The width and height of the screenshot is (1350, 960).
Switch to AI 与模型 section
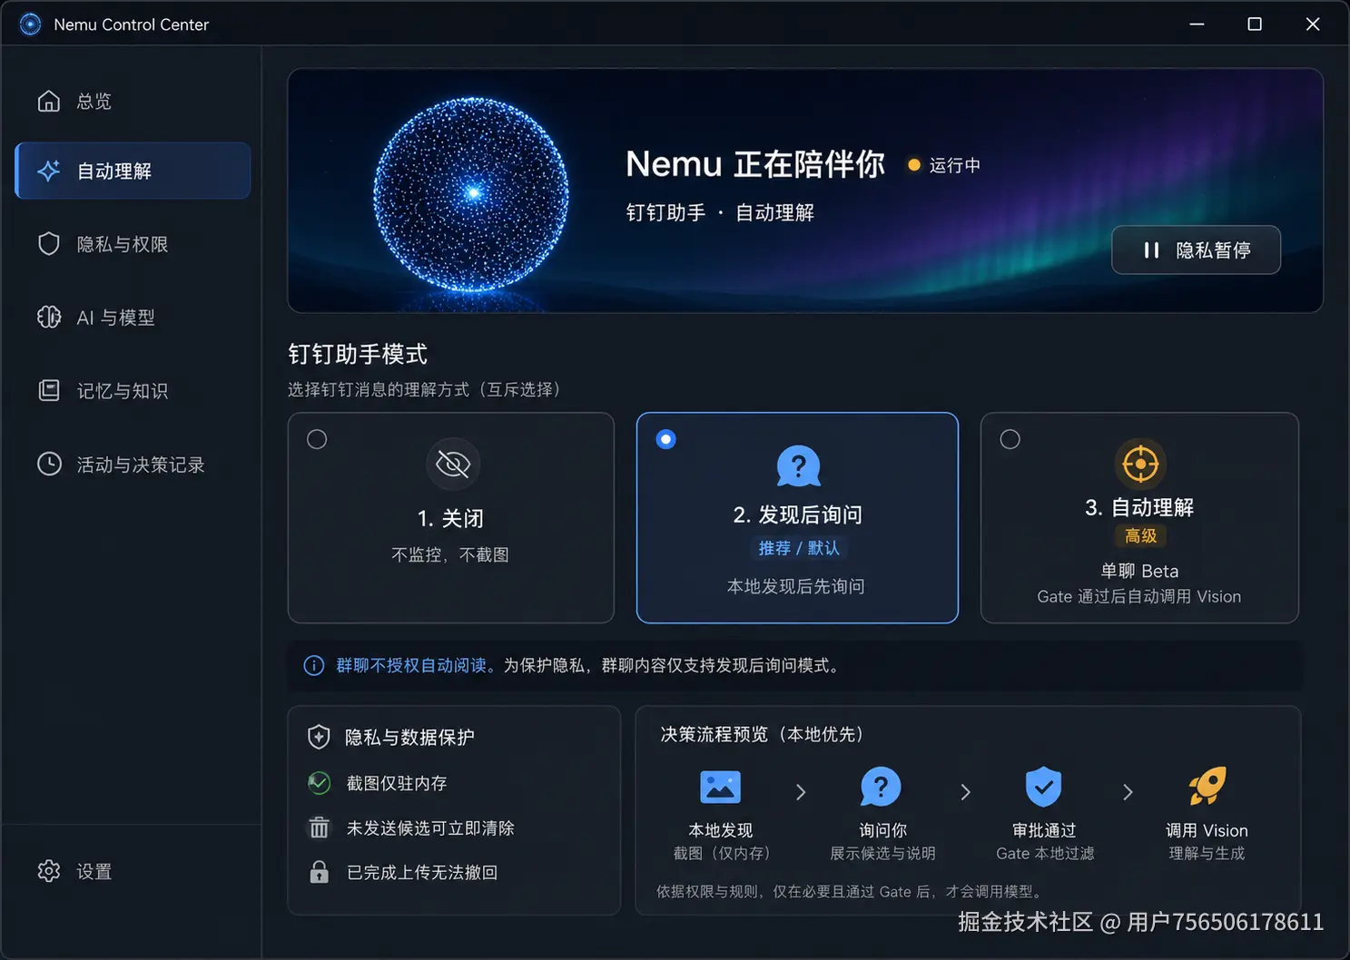(x=133, y=318)
